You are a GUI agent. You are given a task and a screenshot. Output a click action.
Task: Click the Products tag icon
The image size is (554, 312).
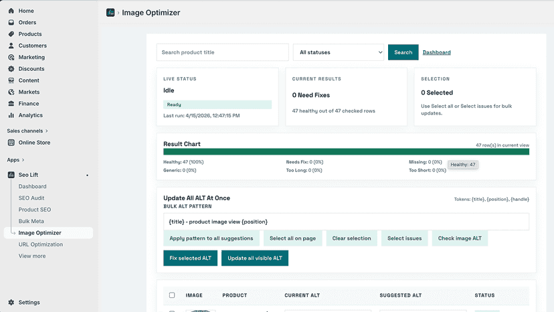[x=11, y=34]
